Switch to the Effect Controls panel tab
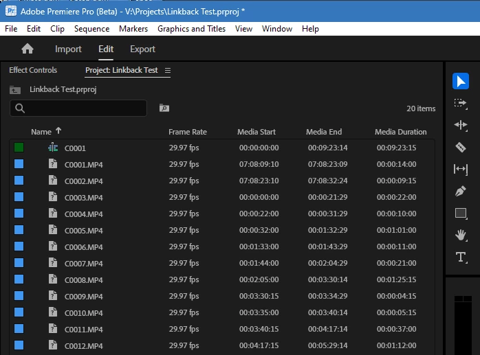 (33, 70)
